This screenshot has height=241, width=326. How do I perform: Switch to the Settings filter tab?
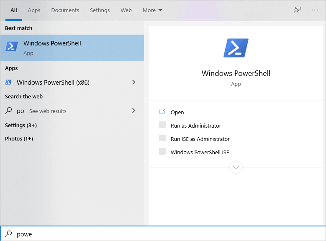(x=100, y=10)
